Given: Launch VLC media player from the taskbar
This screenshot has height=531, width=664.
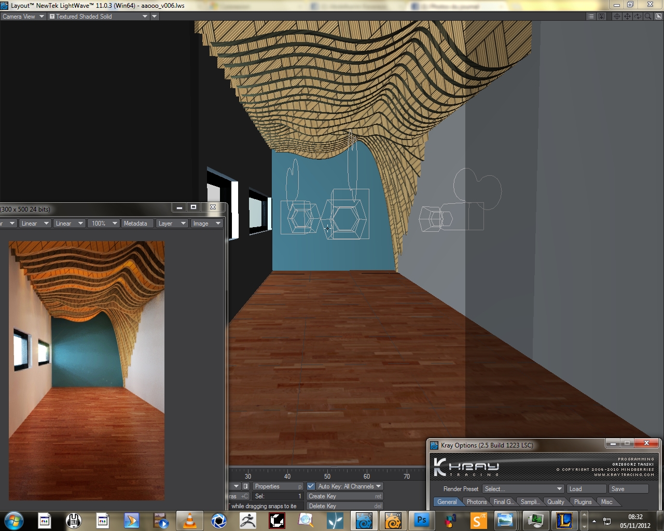Looking at the screenshot, I should [190, 520].
